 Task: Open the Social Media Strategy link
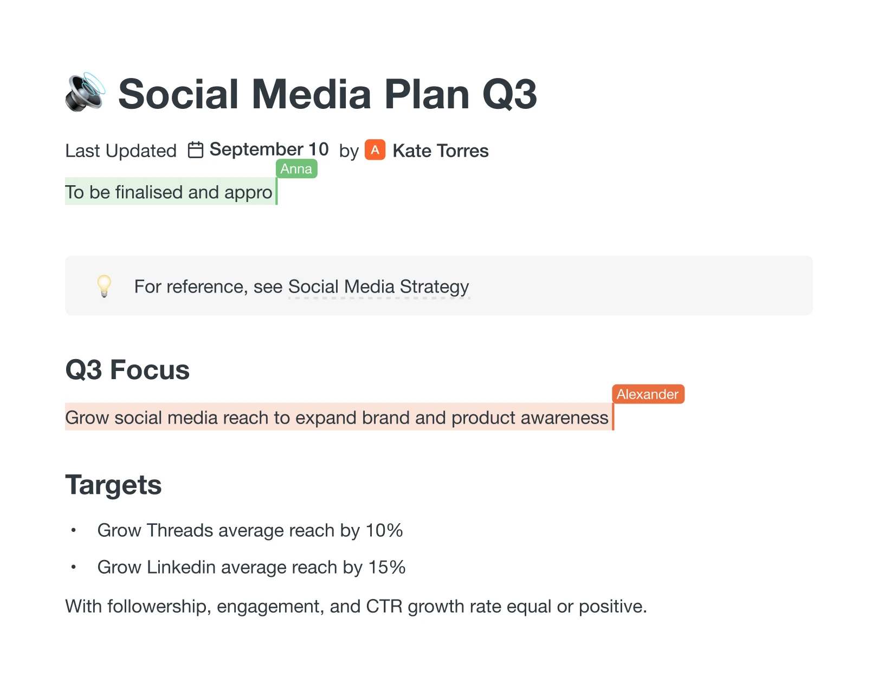pyautogui.click(x=378, y=287)
